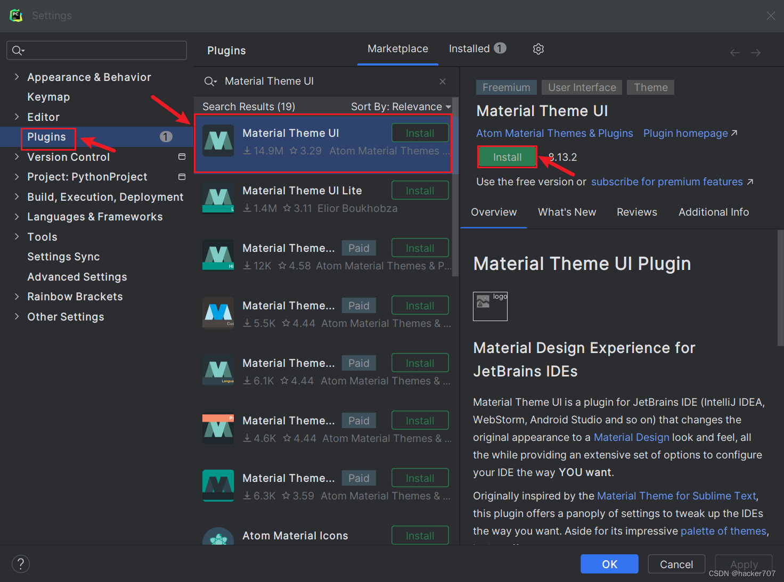Expand the Rainbow Brackets node
The image size is (784, 582).
17,297
